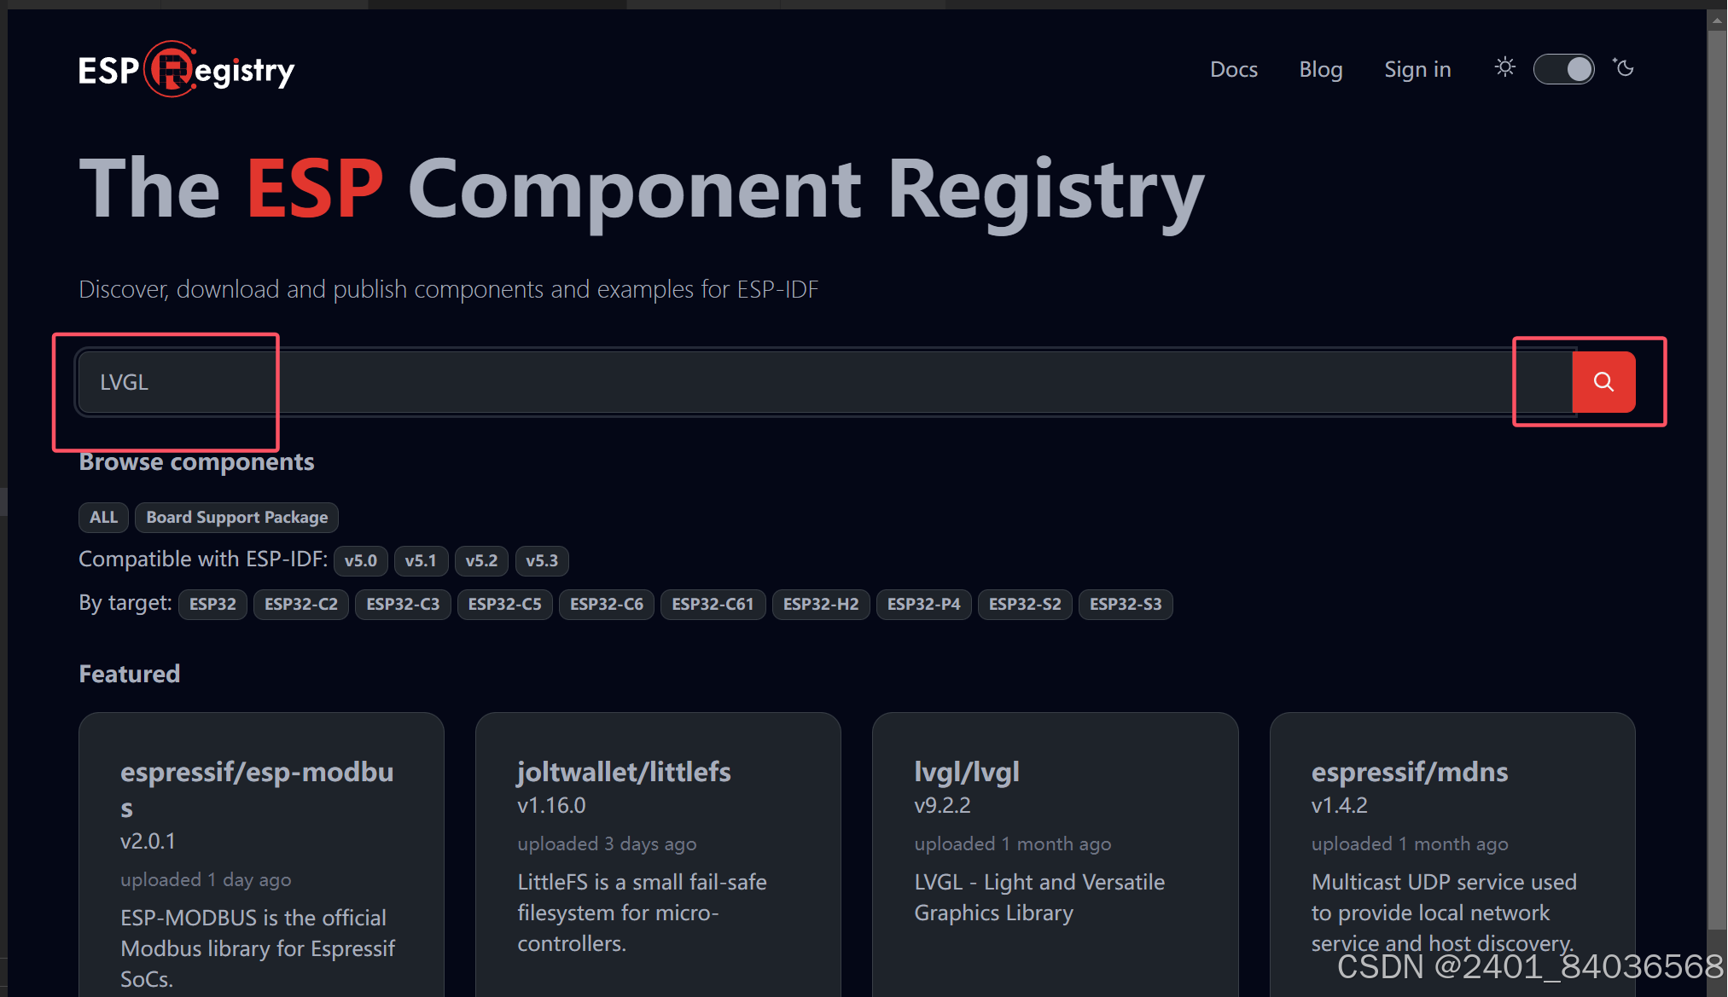
Task: Filter by ESP-IDF v5.0
Action: pos(360,560)
